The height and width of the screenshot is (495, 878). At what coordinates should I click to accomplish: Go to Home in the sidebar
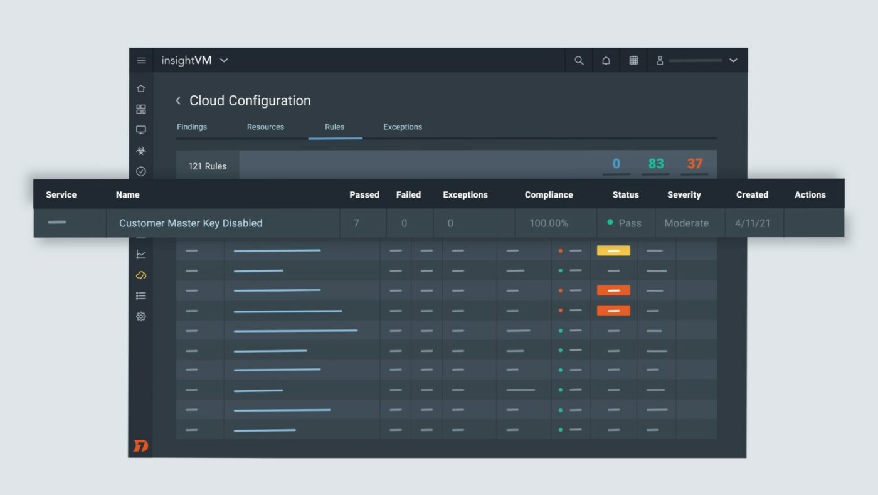[x=141, y=88]
